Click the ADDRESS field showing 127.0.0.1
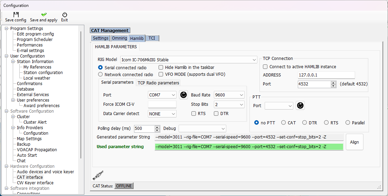This screenshot has height=196, width=388. point(327,75)
